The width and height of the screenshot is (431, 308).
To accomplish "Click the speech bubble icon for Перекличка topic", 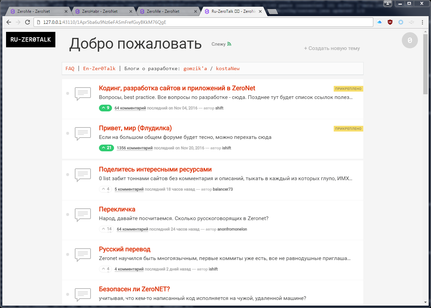I will [x=83, y=215].
